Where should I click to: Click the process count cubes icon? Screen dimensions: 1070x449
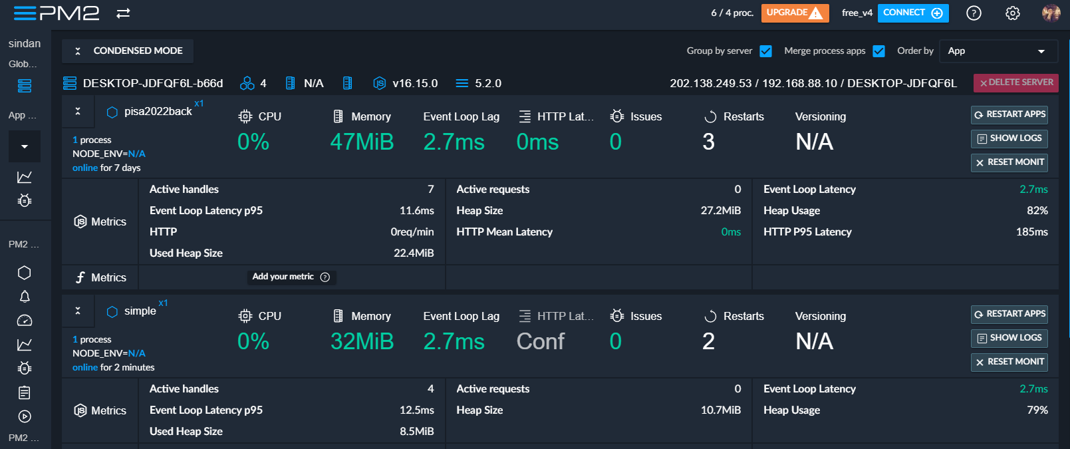click(x=247, y=83)
